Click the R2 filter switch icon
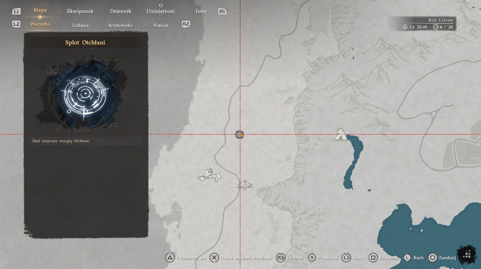Screen dimensions: 481x269 pos(186,24)
